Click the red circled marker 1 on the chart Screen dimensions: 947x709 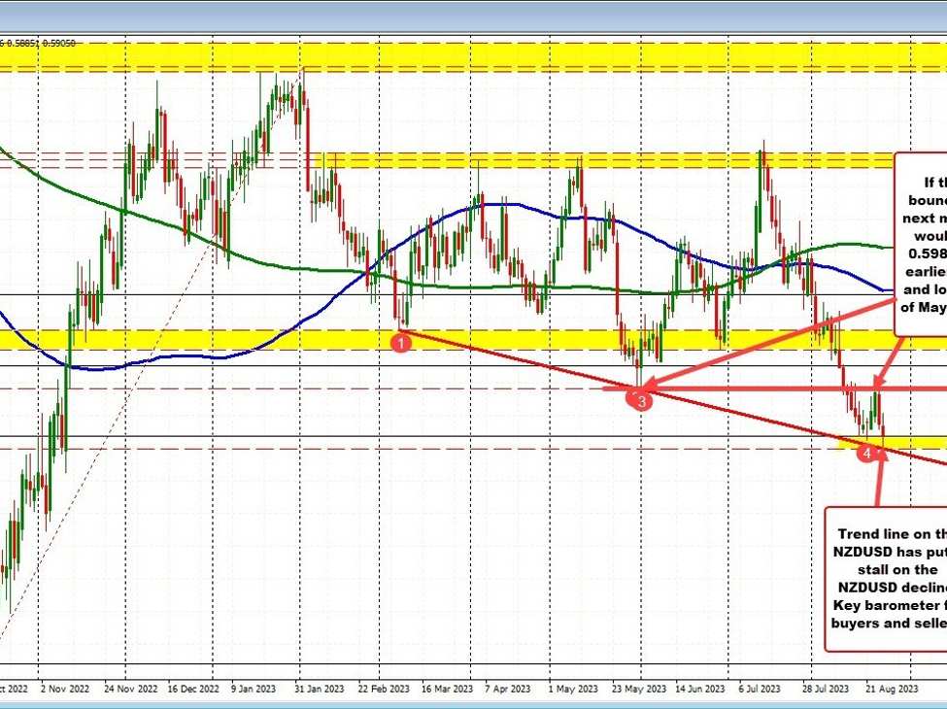click(x=402, y=342)
